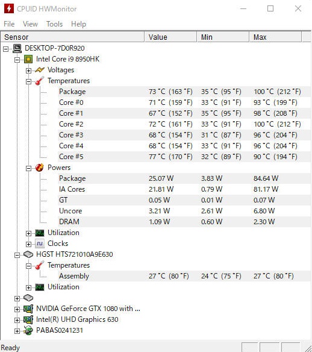312x352 pixels.
Task: Collapse the HGST HTS721010A9E630 drive node
Action: coord(17,255)
